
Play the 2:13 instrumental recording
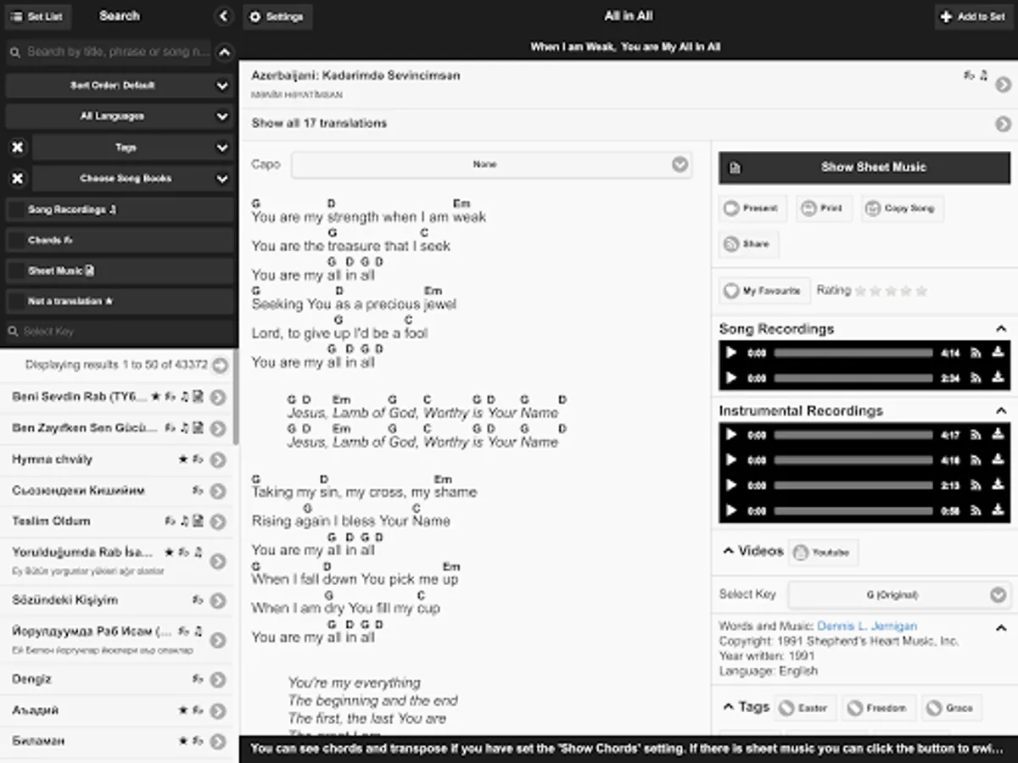tap(730, 486)
